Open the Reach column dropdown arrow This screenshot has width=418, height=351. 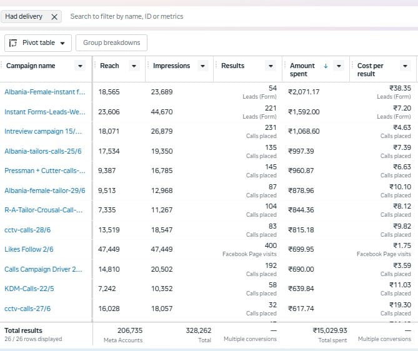click(134, 66)
